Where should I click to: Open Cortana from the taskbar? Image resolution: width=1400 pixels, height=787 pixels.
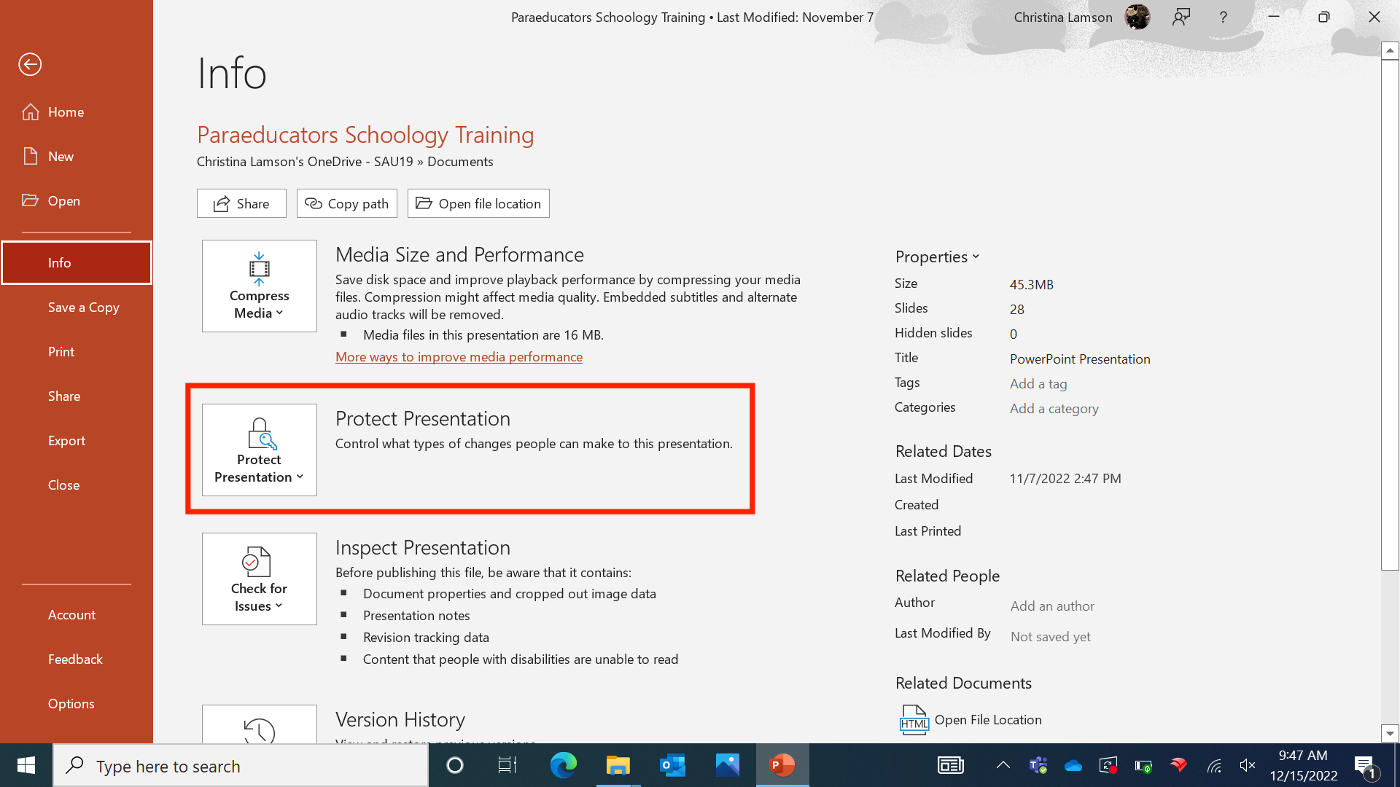455,765
